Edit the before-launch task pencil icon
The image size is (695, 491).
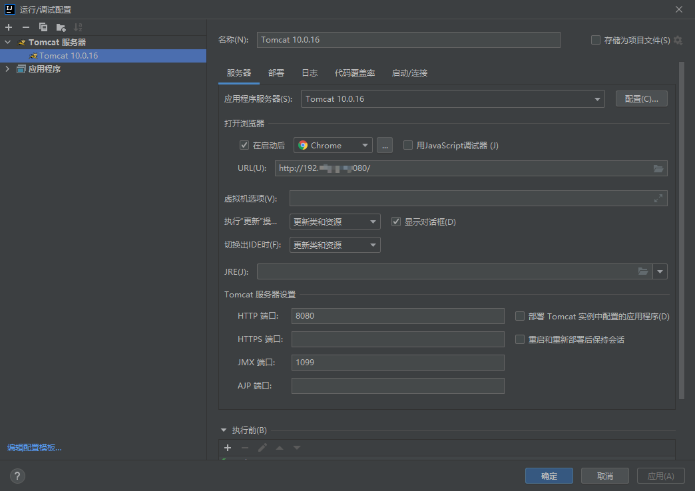pos(262,448)
